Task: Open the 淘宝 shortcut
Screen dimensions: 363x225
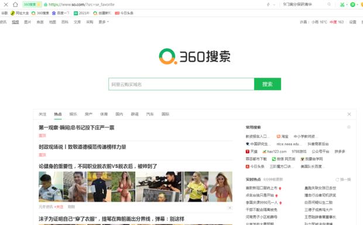Action: point(282,137)
